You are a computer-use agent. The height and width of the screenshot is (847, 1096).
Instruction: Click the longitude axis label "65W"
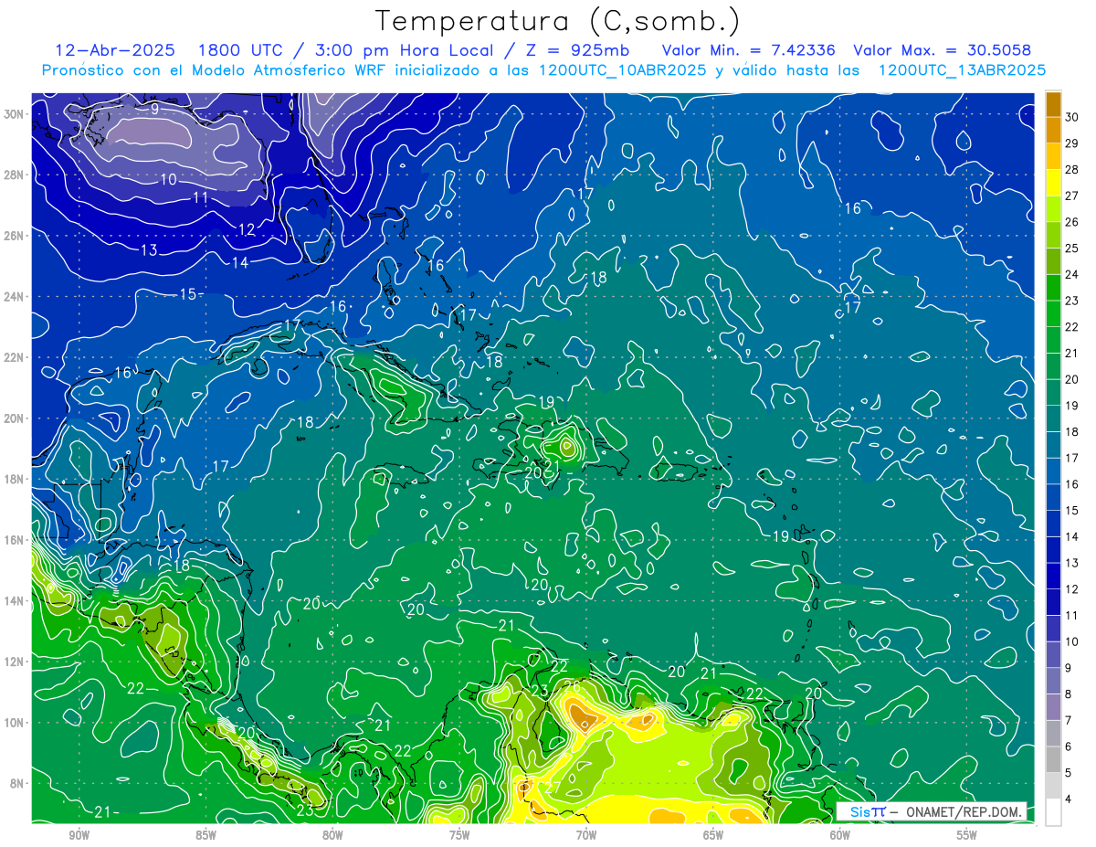tap(713, 834)
